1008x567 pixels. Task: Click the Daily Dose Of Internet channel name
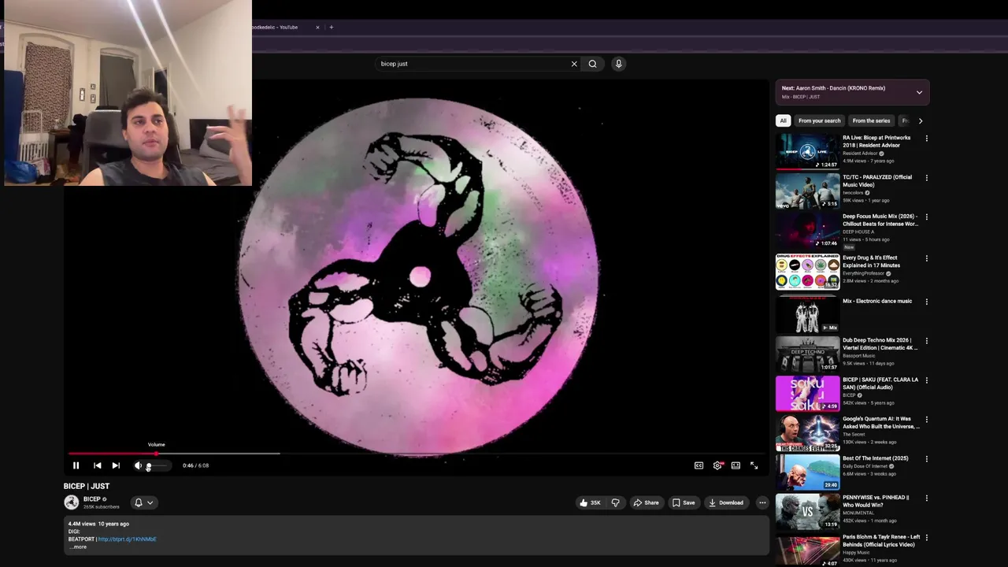coord(865,466)
